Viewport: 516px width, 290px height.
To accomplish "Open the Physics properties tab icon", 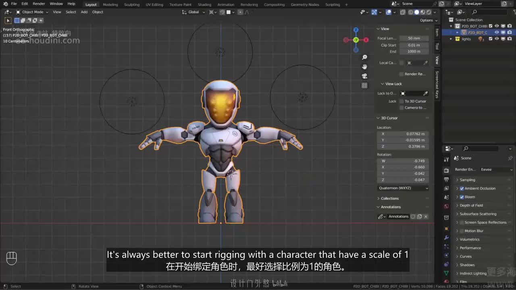I will coord(446,255).
